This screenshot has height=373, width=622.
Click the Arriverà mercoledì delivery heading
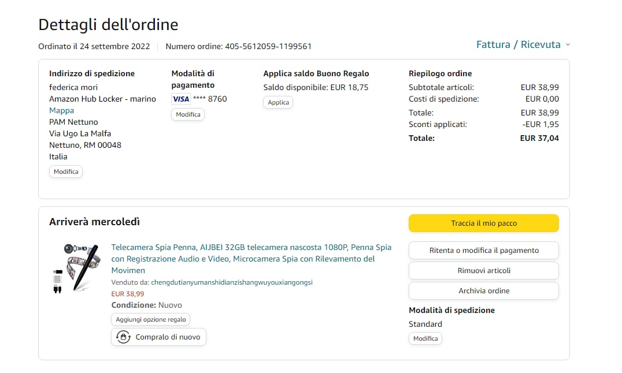tap(94, 222)
